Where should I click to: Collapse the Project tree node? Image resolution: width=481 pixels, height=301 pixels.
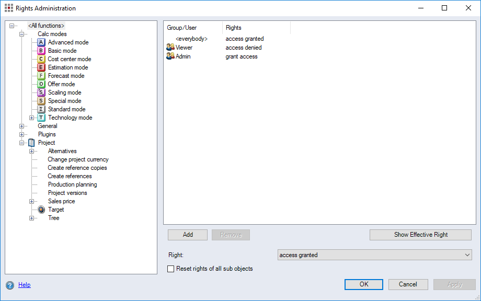[21, 143]
